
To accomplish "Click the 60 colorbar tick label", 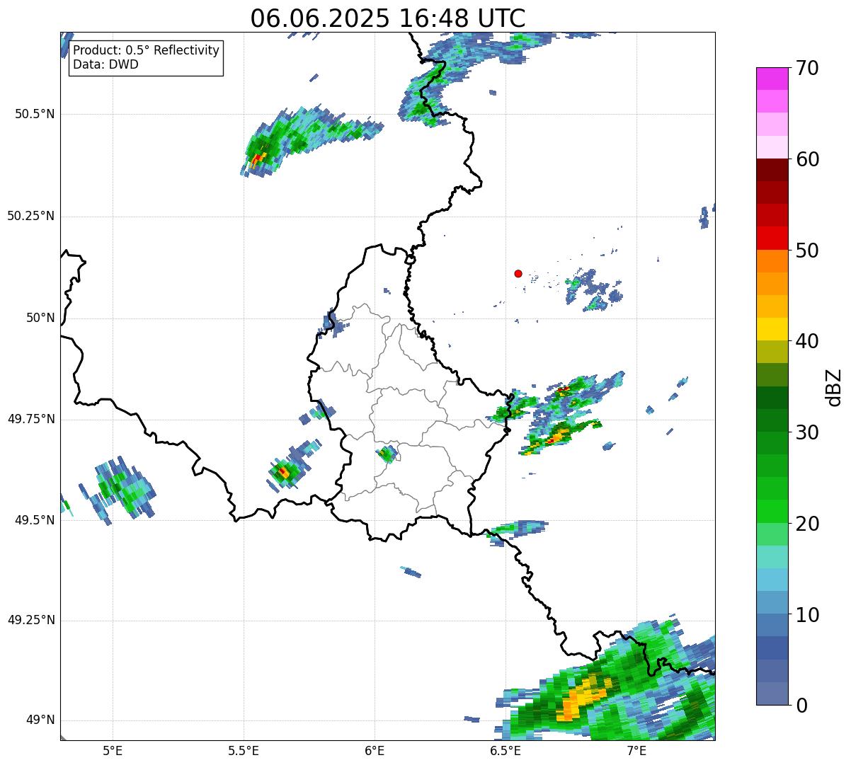I will coord(807,159).
